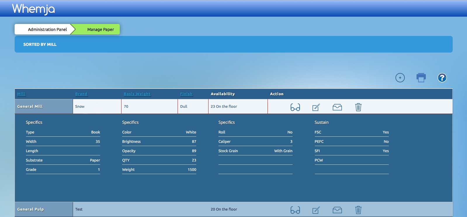View General Pulp paper with glasses icon
The width and height of the screenshot is (467, 217).
(295, 210)
